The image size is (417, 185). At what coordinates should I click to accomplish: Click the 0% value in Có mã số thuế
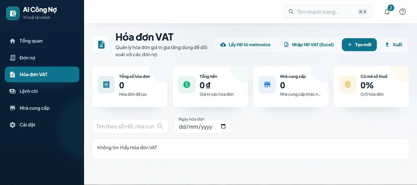coord(367,85)
